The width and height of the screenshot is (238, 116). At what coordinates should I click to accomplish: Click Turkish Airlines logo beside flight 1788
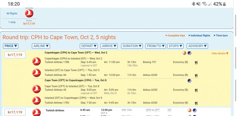[x=36, y=61]
